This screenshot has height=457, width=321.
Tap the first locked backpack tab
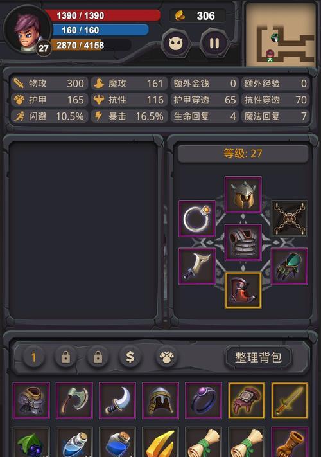[65, 357]
